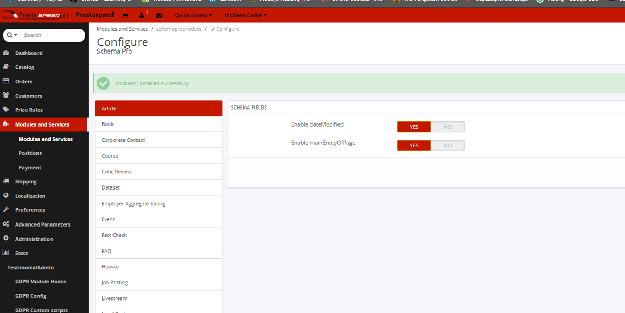625x313 pixels.
Task: Click the Administration gear icon
Action: [x=6, y=238]
